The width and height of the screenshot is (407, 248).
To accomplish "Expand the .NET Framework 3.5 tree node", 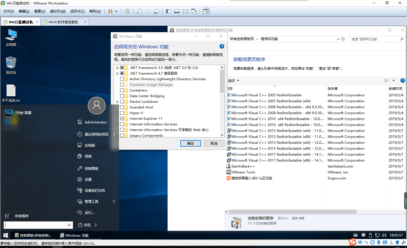I will [117, 68].
